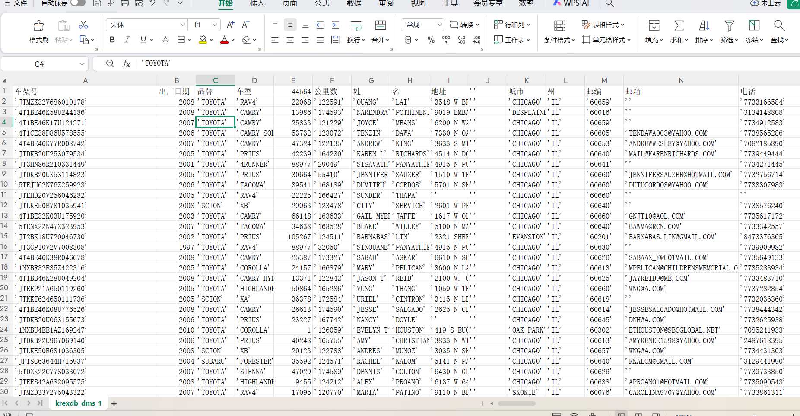
Task: Toggle the 自动保存 auto-save switch
Action: (x=78, y=3)
